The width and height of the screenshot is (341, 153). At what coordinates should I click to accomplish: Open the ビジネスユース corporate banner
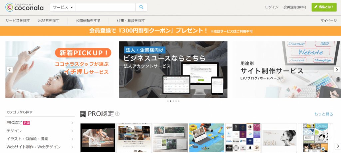pos(173,70)
